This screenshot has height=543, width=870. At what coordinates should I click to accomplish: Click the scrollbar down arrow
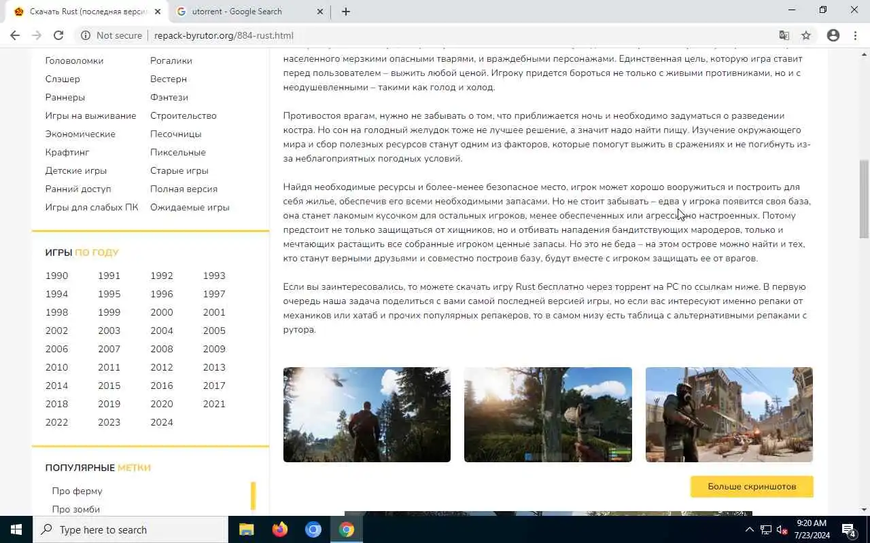(864, 510)
